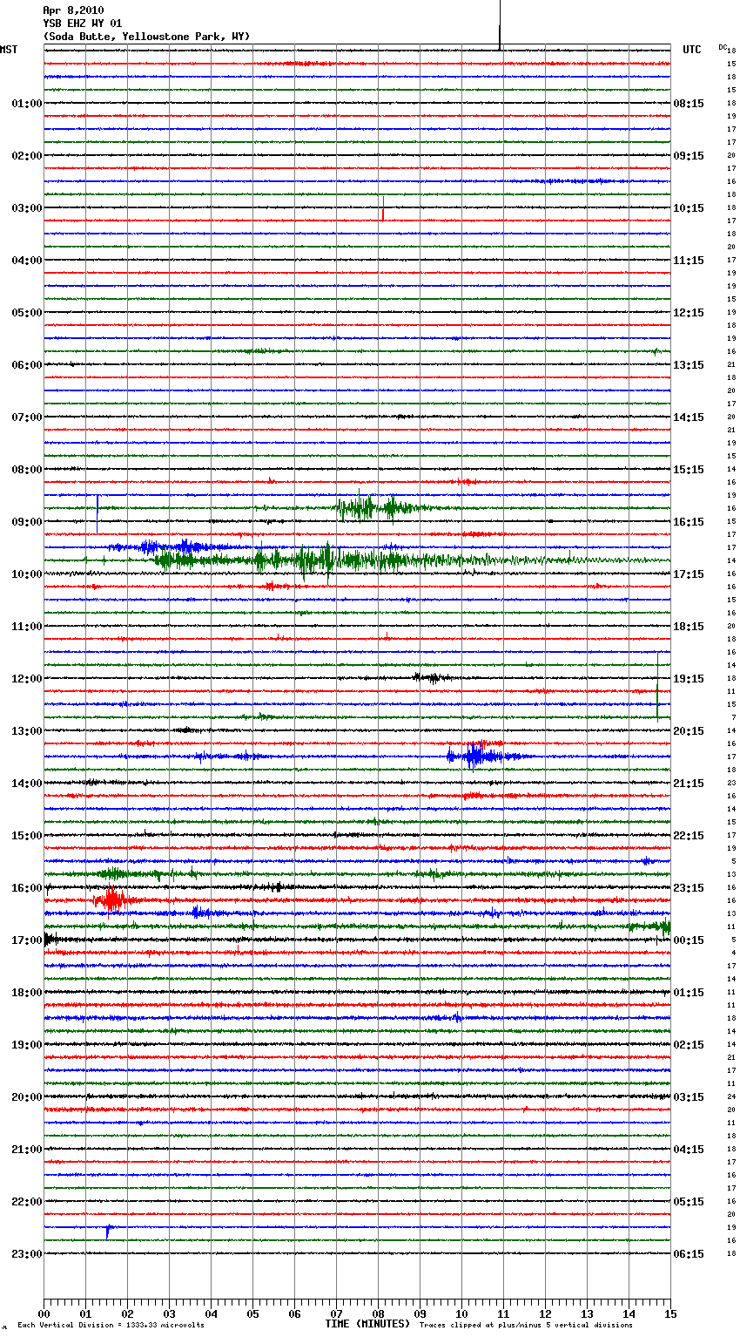Select the 22:00 MST time label

pos(27,1202)
